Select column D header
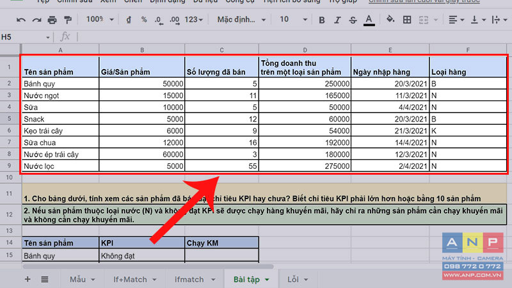Viewport: 512px width, 288px height. (305, 50)
